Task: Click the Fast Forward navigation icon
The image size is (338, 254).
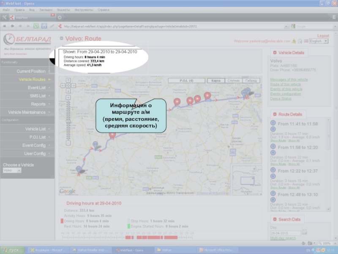Action: 28,26
